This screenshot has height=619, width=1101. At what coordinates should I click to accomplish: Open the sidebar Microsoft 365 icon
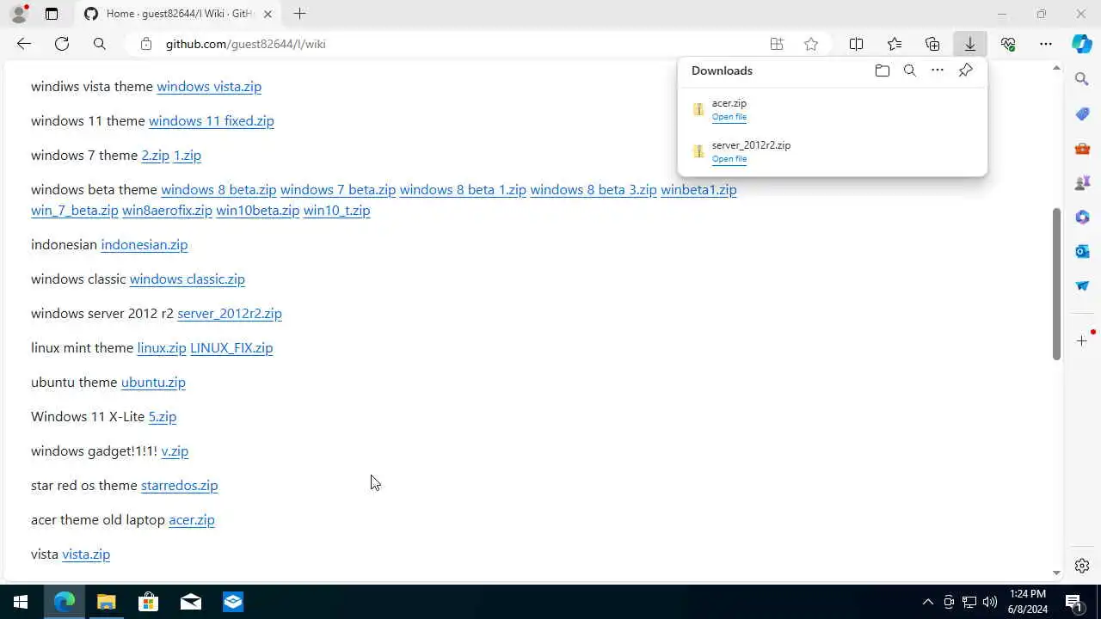1082,217
